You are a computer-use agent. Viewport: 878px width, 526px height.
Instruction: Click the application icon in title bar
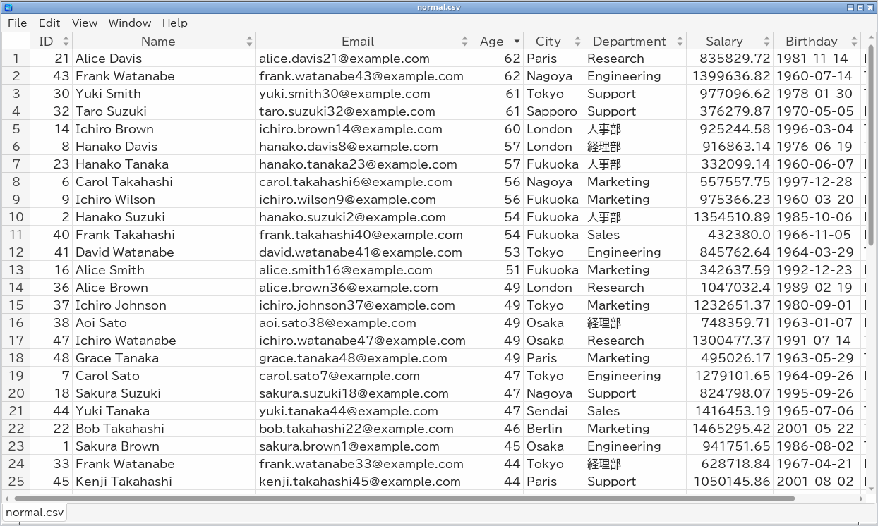pos(8,7)
